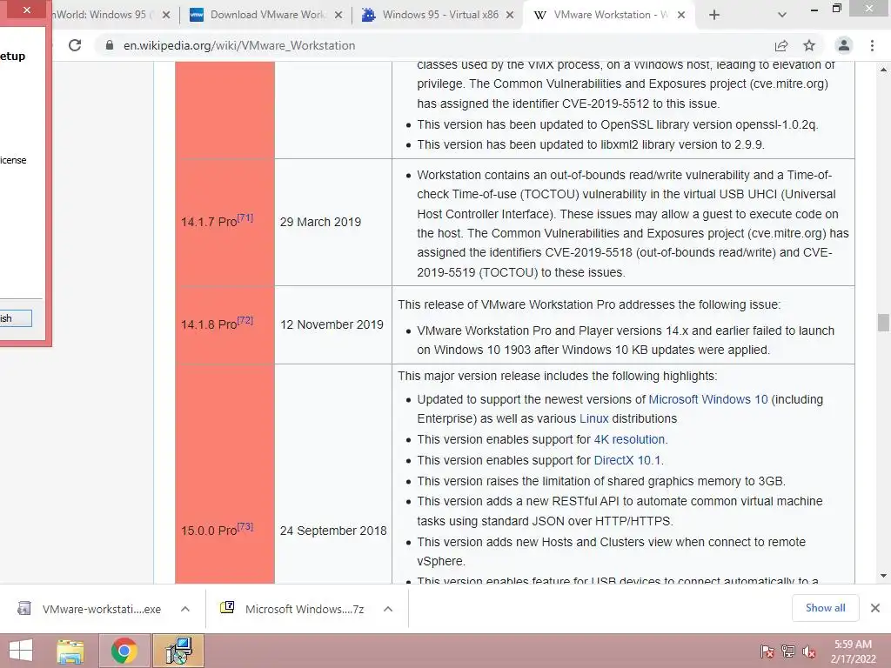Open citation [72] for 14.1.8 Pro

click(245, 320)
